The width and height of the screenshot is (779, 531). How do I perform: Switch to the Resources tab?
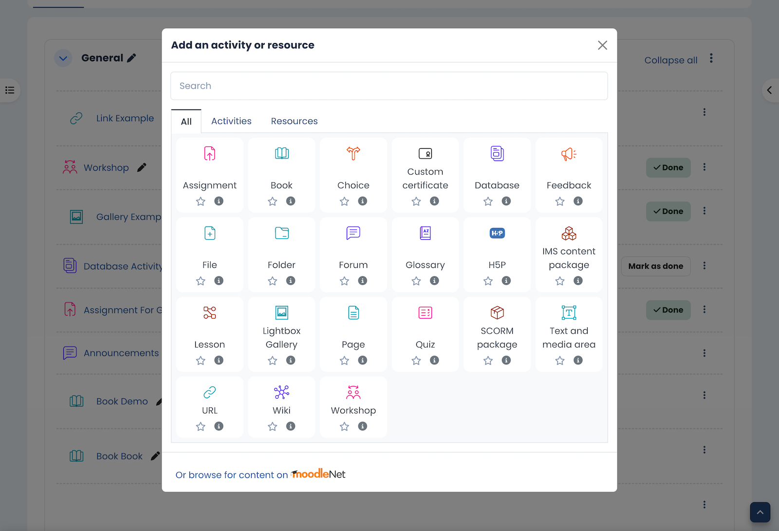click(x=294, y=121)
